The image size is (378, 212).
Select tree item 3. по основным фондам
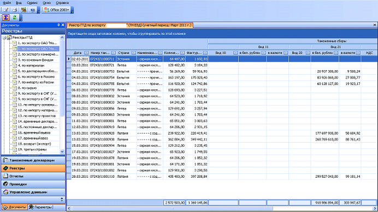click(x=36, y=60)
